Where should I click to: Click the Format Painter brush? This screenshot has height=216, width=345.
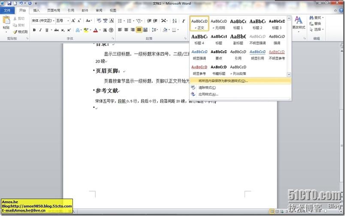(x=20, y=32)
